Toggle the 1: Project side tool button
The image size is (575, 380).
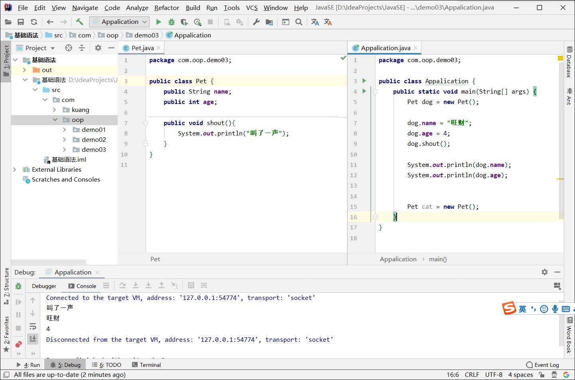[x=6, y=61]
